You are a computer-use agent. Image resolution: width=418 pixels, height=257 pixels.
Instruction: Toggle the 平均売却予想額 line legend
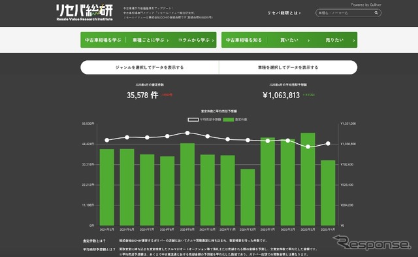pos(204,120)
